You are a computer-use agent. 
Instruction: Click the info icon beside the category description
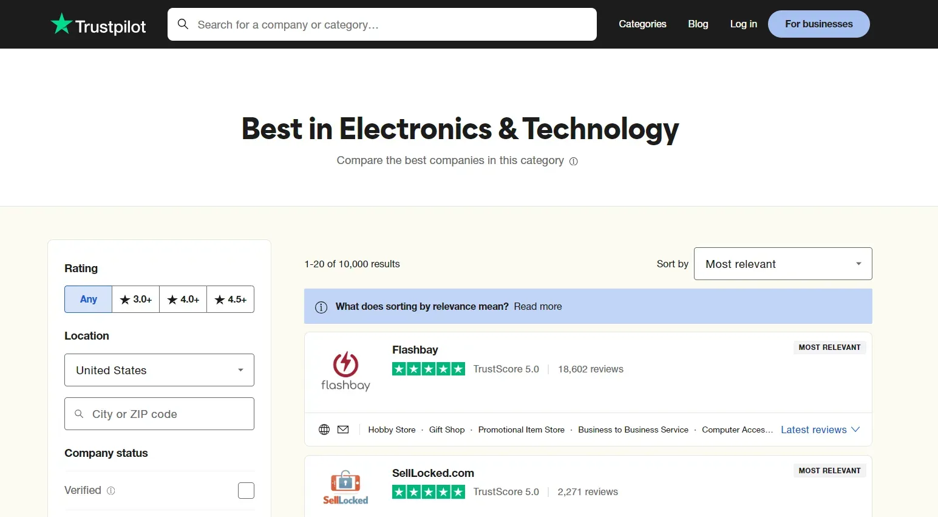(x=573, y=161)
